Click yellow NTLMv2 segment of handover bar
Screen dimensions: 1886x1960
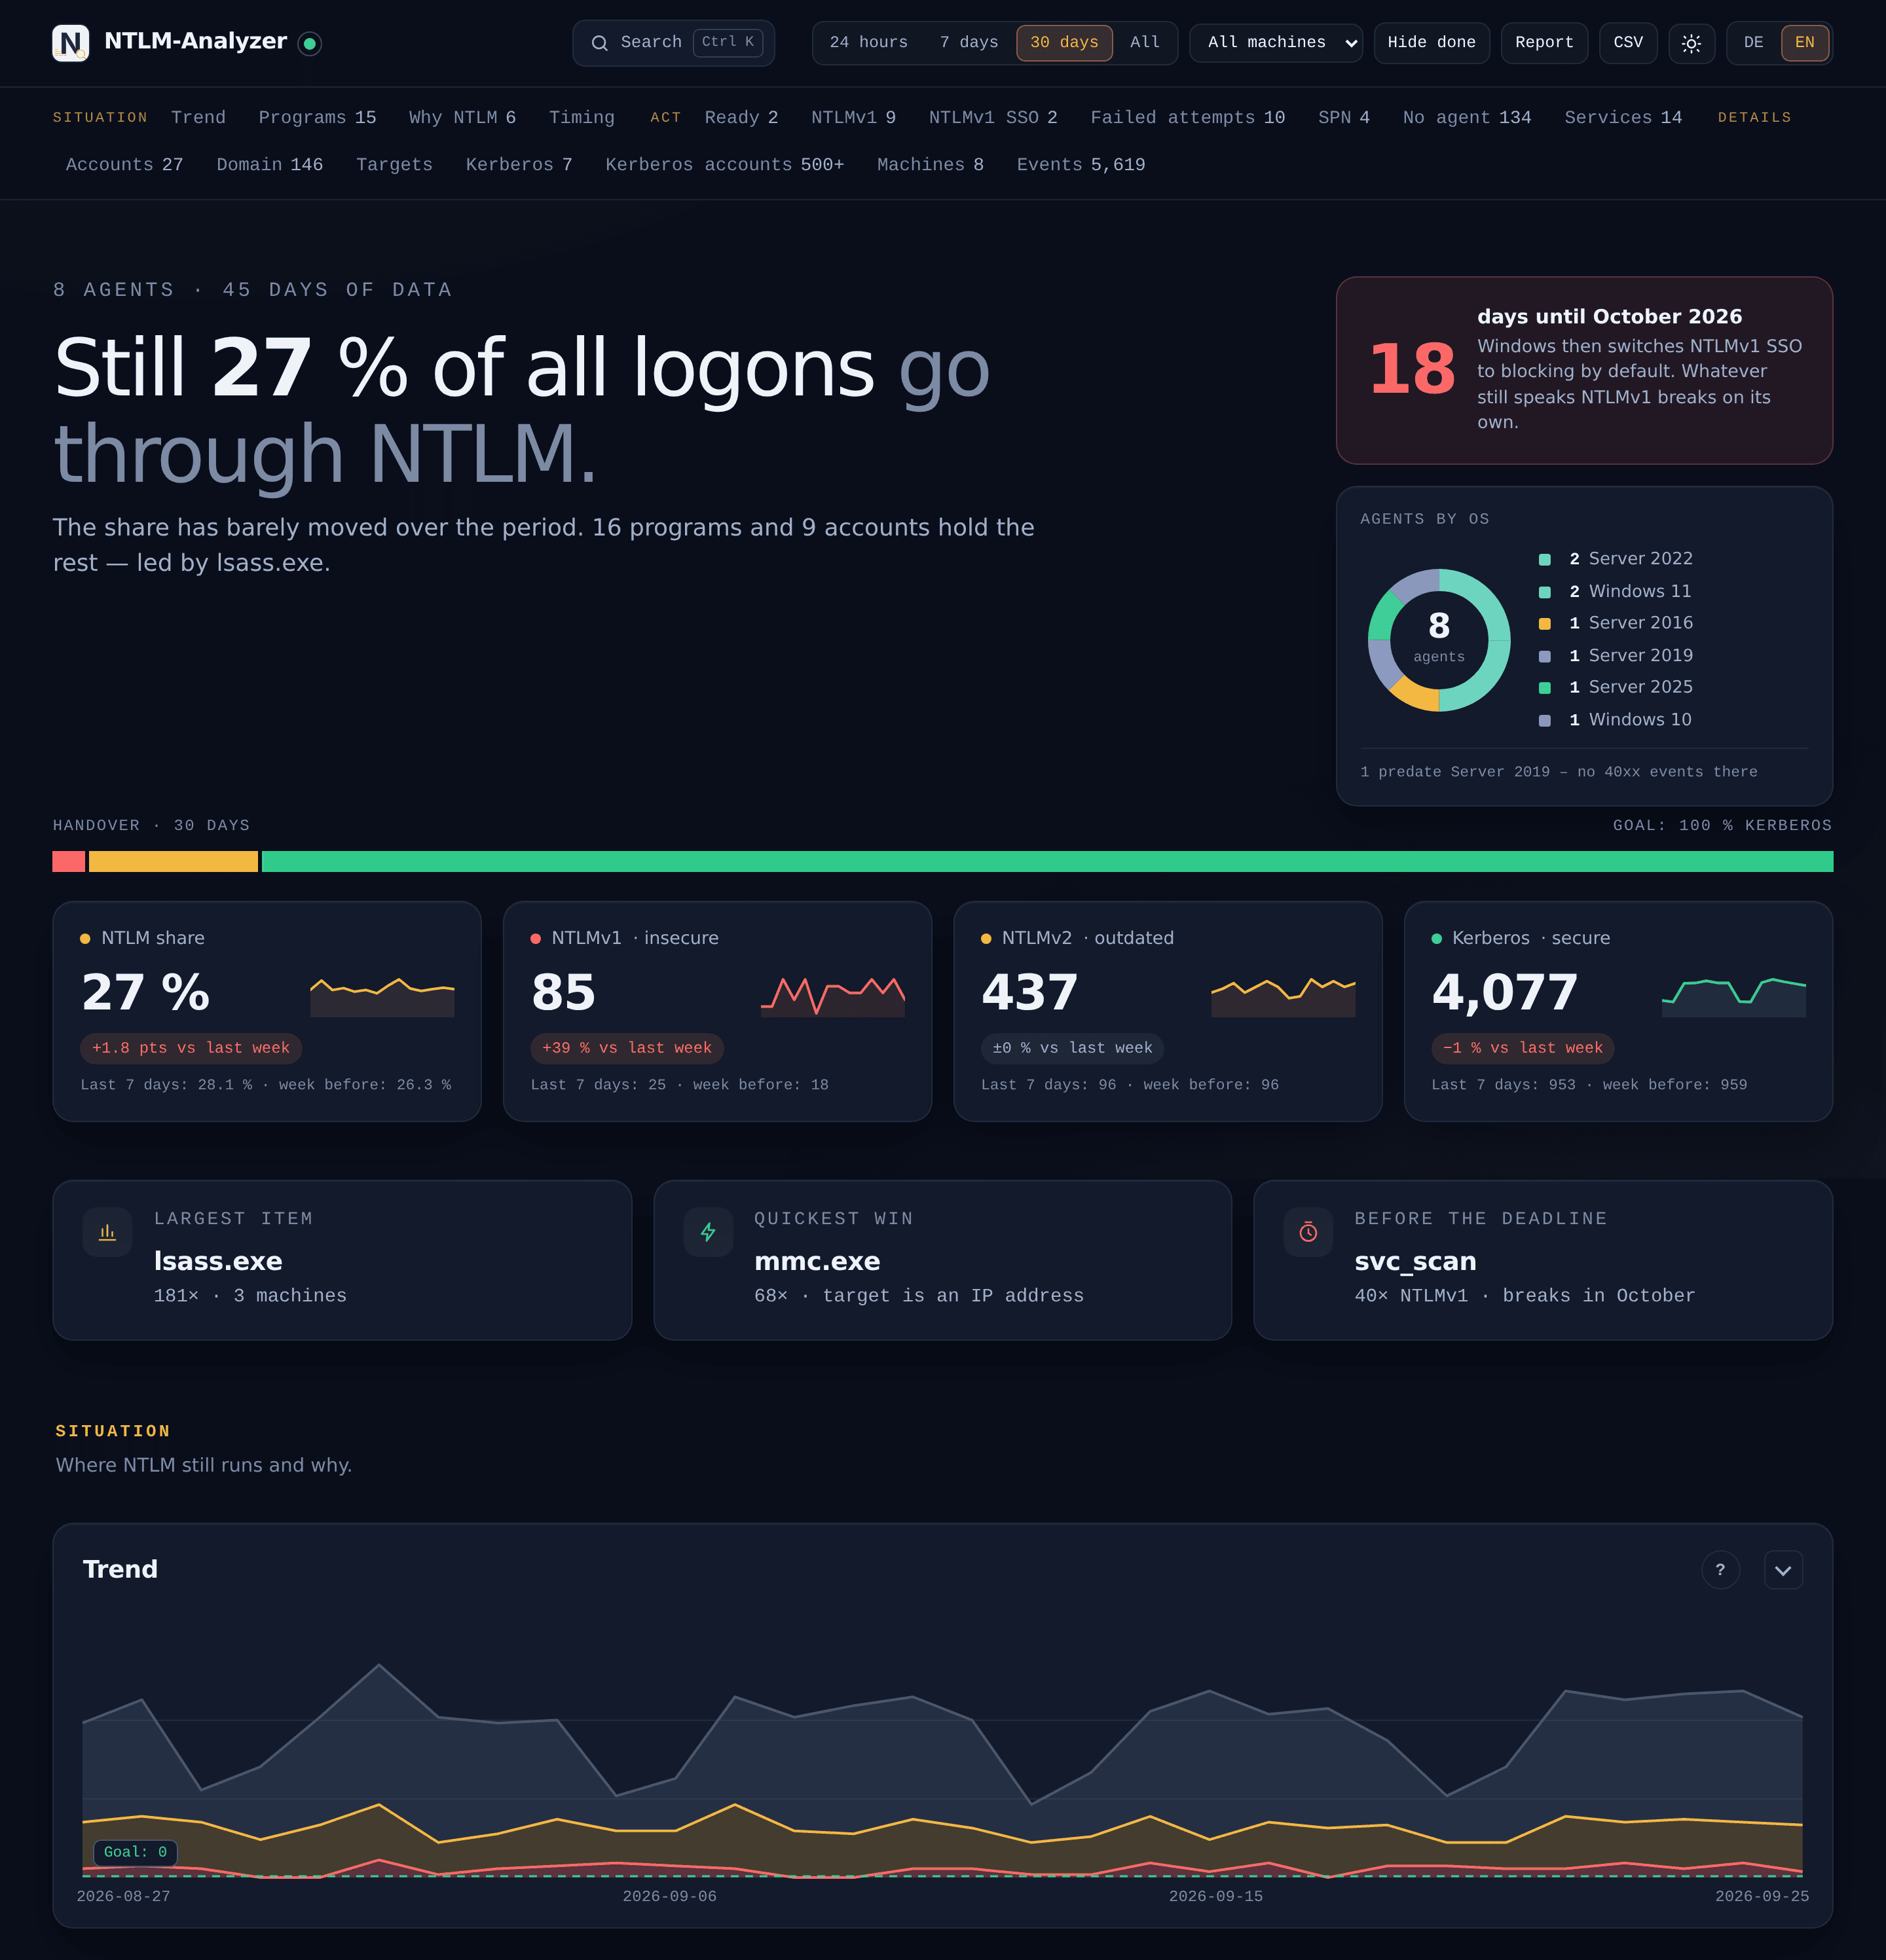(173, 862)
